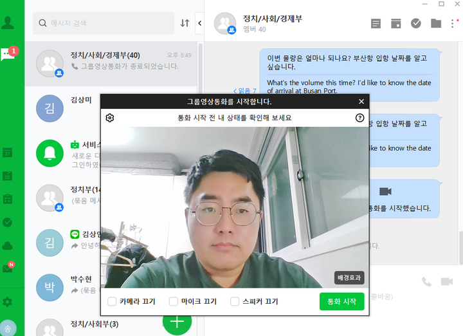The height and width of the screenshot is (336, 463).
Task: Click the Busan Port translated message bubble
Action: tap(349, 75)
